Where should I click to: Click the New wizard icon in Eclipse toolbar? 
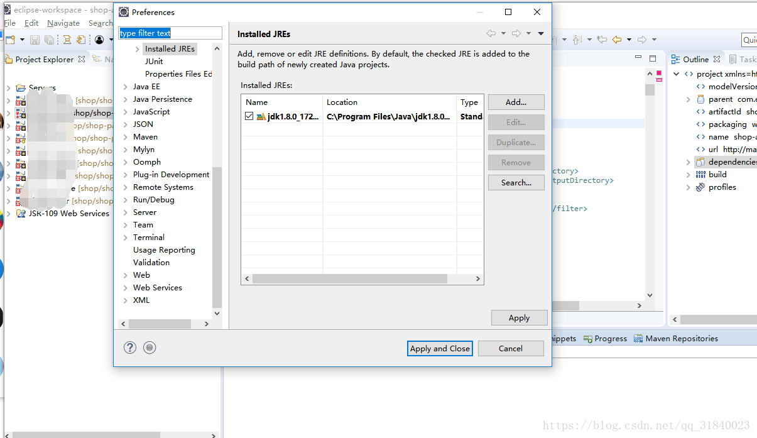(10, 40)
